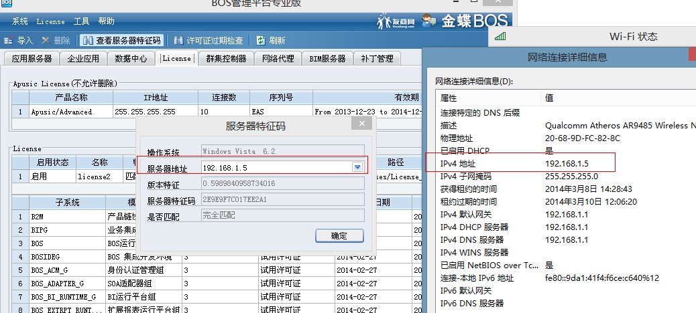Image resolution: width=696 pixels, height=313 pixels.
Task: Click the 有效期 column header
Action: (x=367, y=98)
